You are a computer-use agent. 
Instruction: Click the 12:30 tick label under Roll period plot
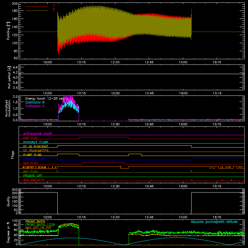[115, 93]
